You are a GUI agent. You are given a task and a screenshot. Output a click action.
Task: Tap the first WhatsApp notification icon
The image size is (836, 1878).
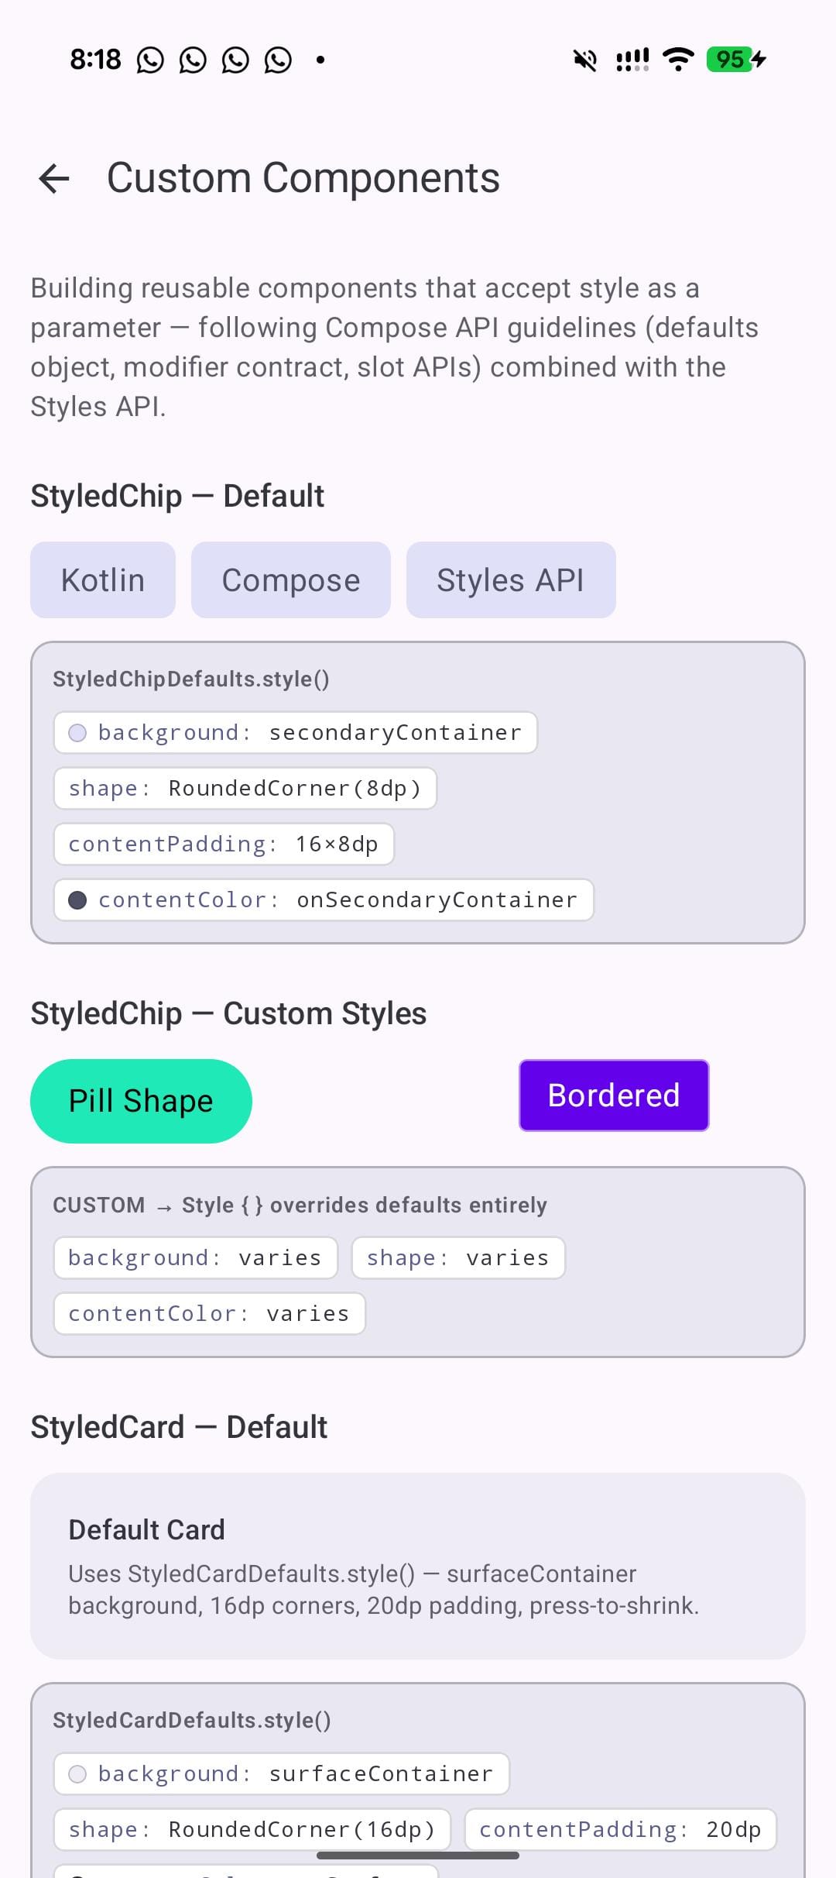pyautogui.click(x=150, y=60)
